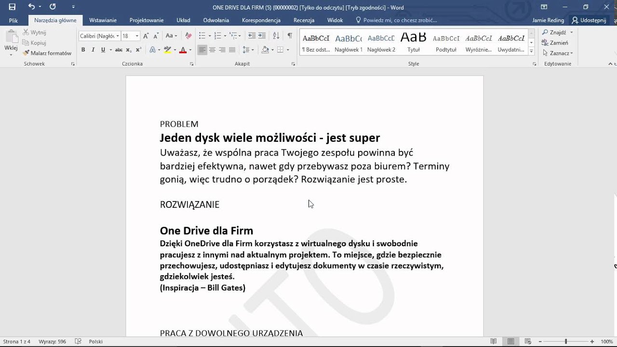Open the font size 18 dropdown
617x347 pixels.
[x=137, y=36]
